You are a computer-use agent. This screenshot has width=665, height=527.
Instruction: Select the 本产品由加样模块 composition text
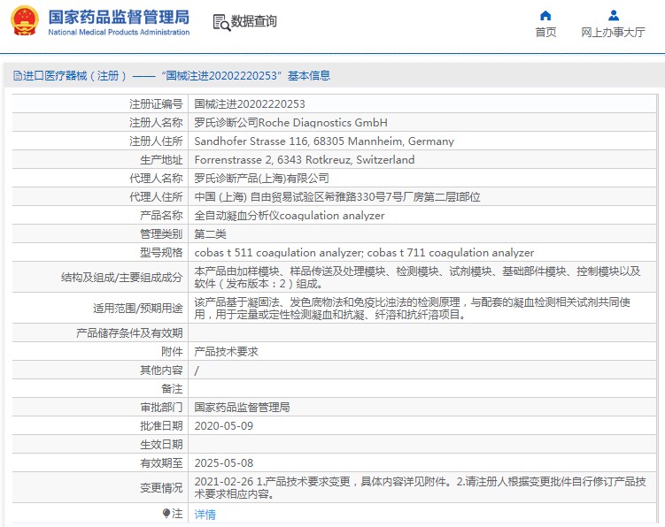pyautogui.click(x=417, y=278)
